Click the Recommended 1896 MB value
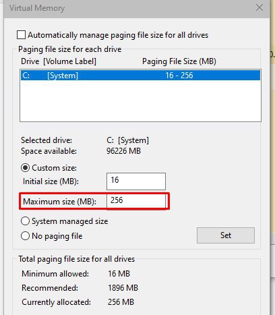275x315 pixels. 123,288
